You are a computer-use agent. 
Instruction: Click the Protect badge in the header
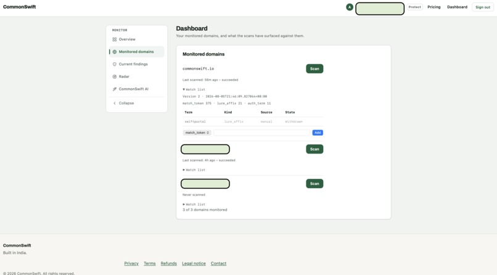click(414, 7)
